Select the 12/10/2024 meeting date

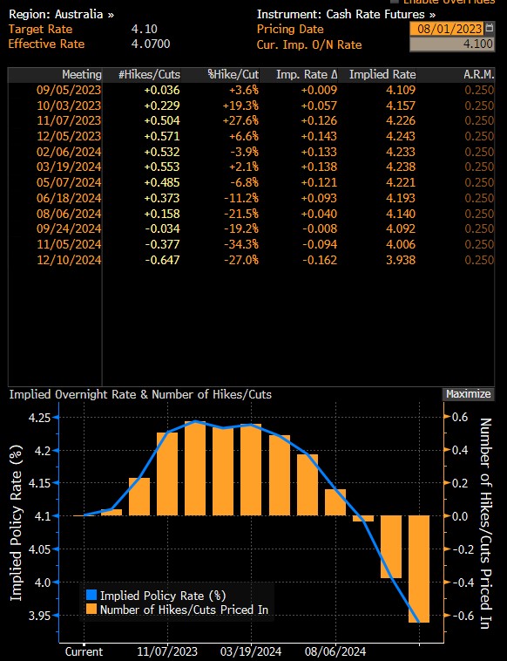click(69, 260)
